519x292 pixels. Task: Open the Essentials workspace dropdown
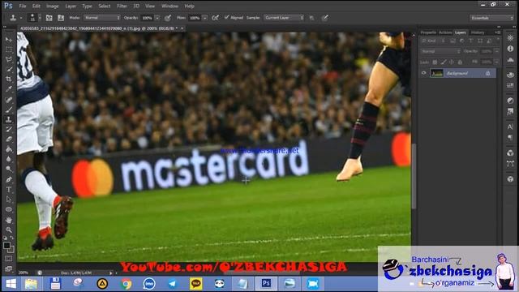(x=492, y=18)
